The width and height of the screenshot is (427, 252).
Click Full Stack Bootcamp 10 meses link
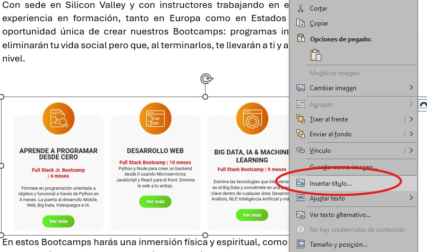[155, 162]
